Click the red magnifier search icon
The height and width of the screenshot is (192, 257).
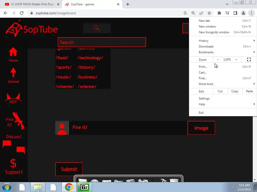pos(97,28)
